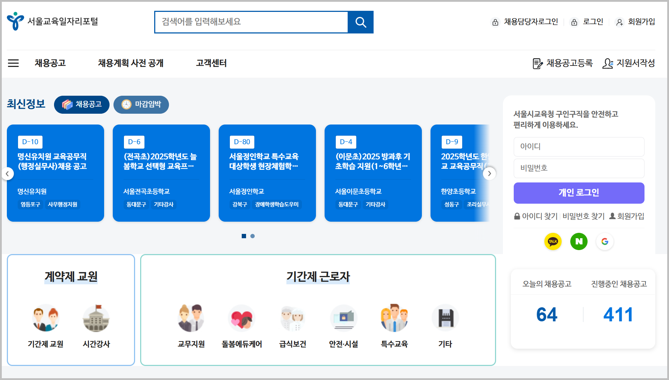Viewport: 669px width, 380px height.
Task: Select the 안전·시설 category icon
Action: point(344,318)
